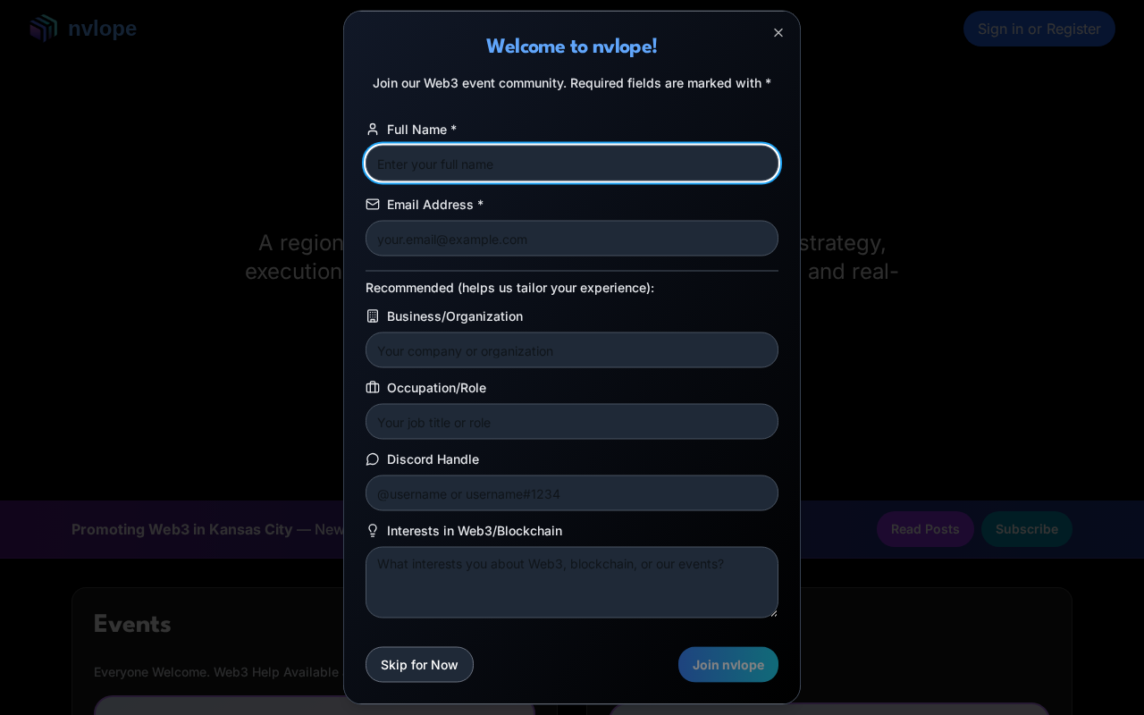Select the Business/Organization text field
The width and height of the screenshot is (1144, 715).
point(572,350)
